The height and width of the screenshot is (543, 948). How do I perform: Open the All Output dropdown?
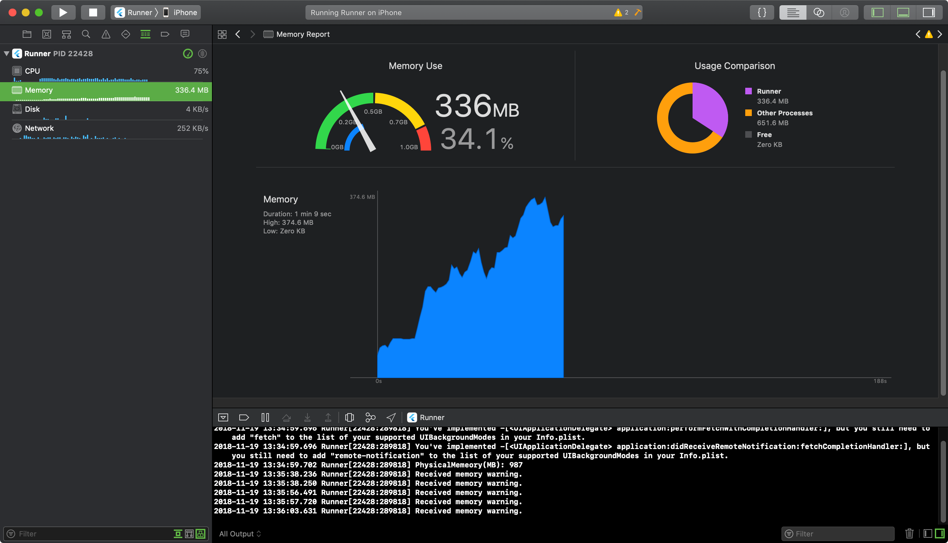(x=240, y=534)
